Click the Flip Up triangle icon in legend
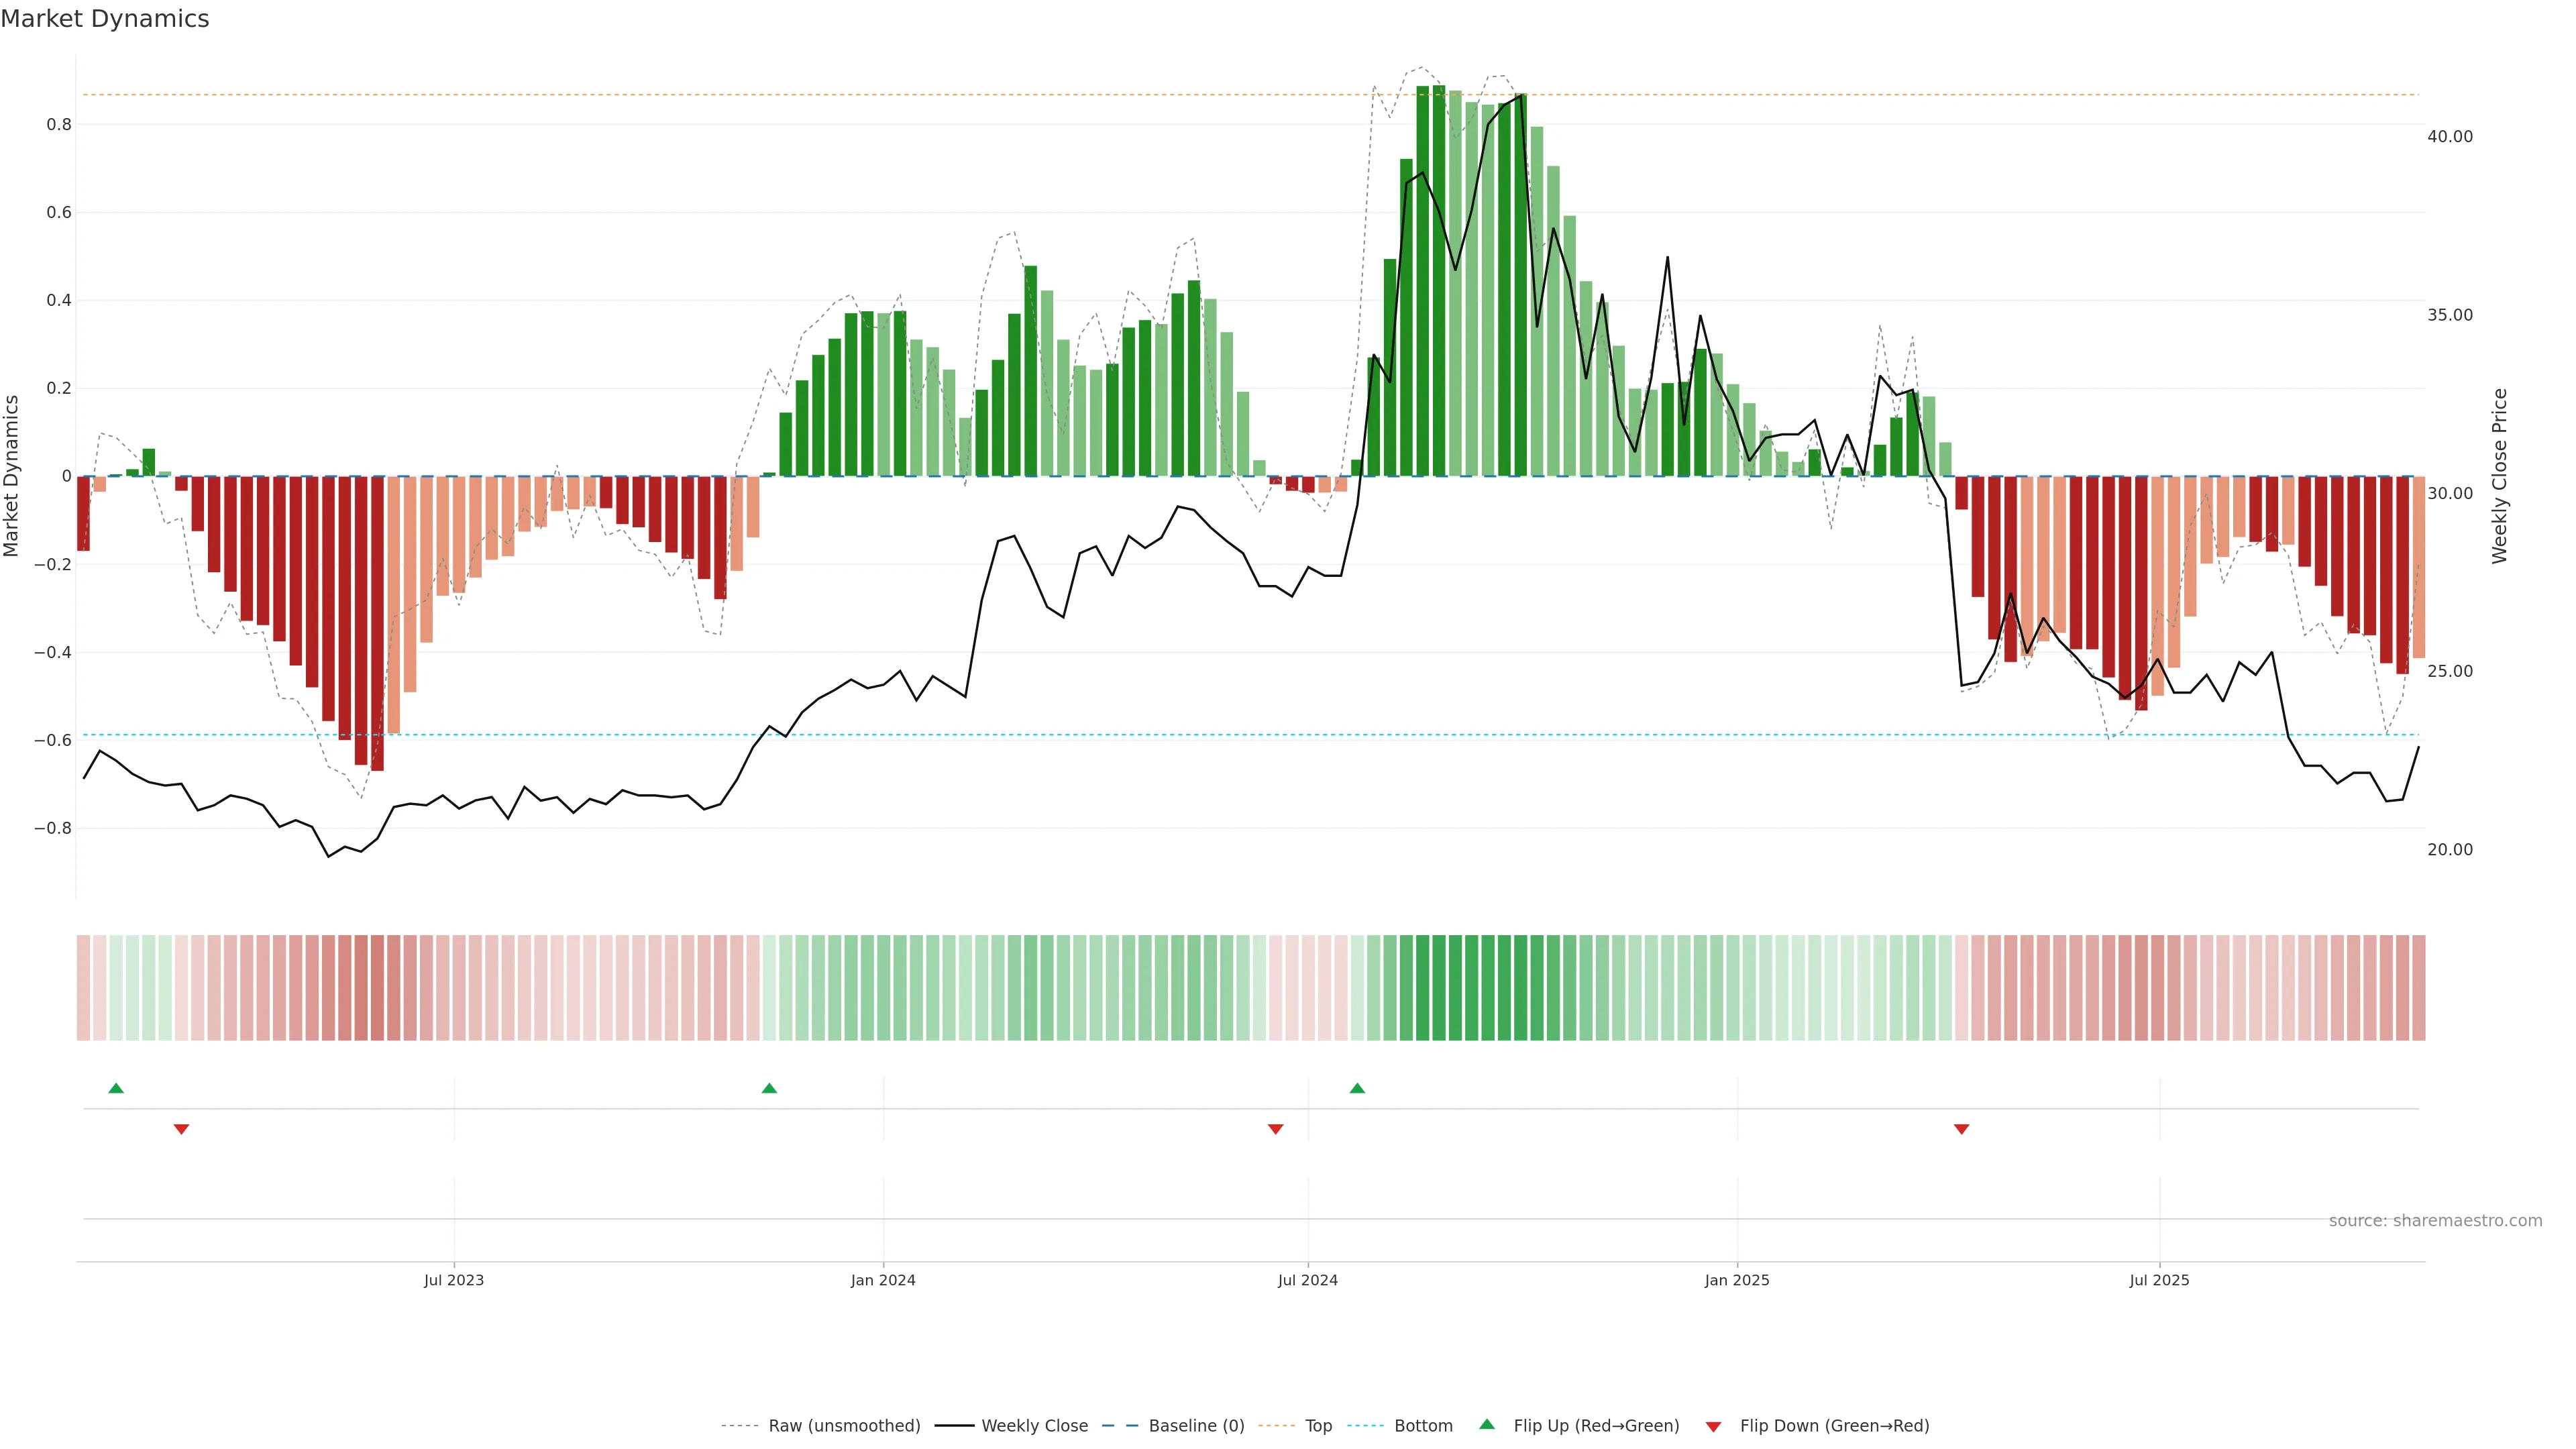 coord(1486,1424)
